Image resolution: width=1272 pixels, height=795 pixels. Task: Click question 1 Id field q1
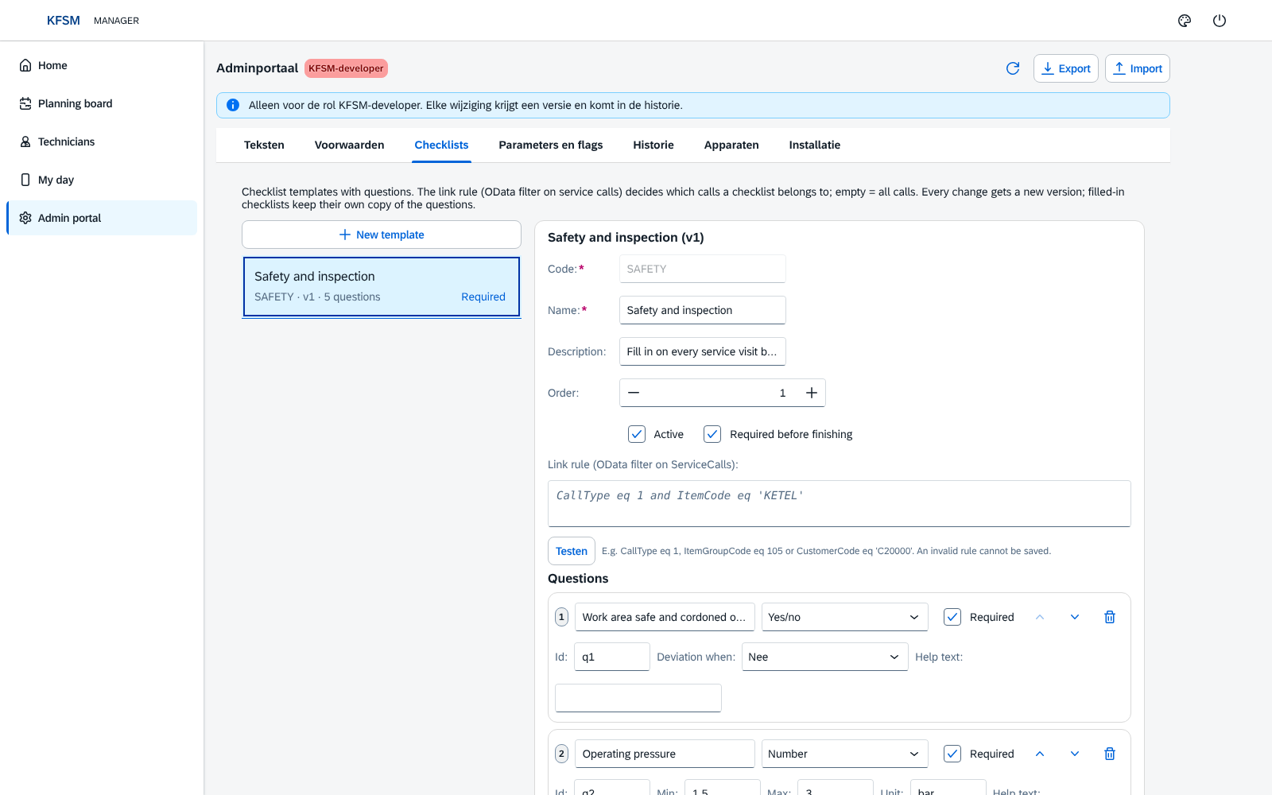[x=612, y=657]
